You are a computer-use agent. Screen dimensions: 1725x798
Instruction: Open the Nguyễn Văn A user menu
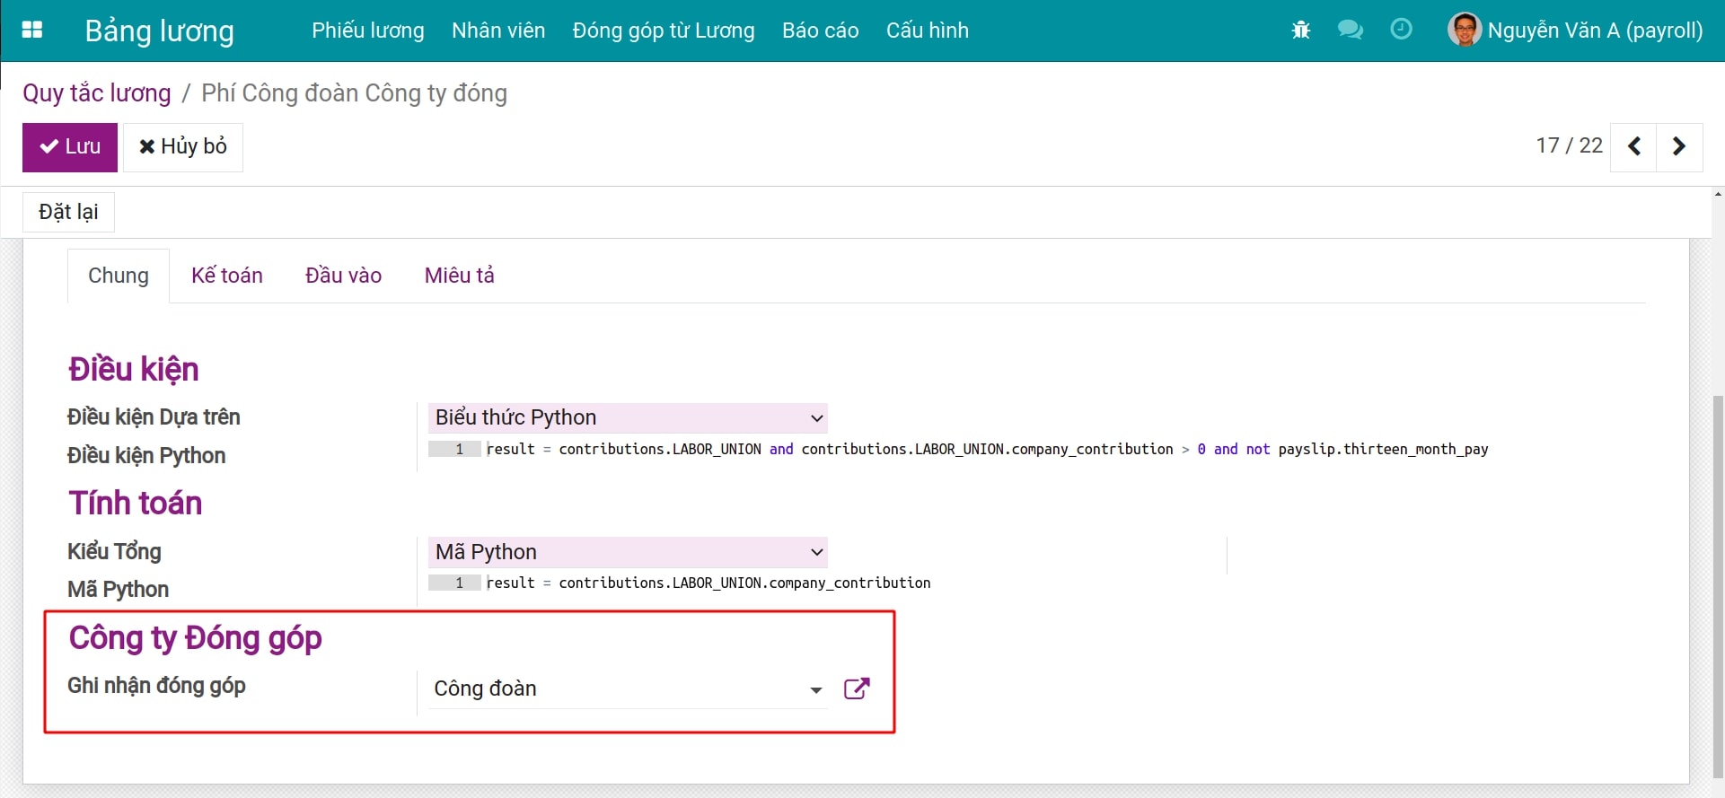click(x=1594, y=31)
